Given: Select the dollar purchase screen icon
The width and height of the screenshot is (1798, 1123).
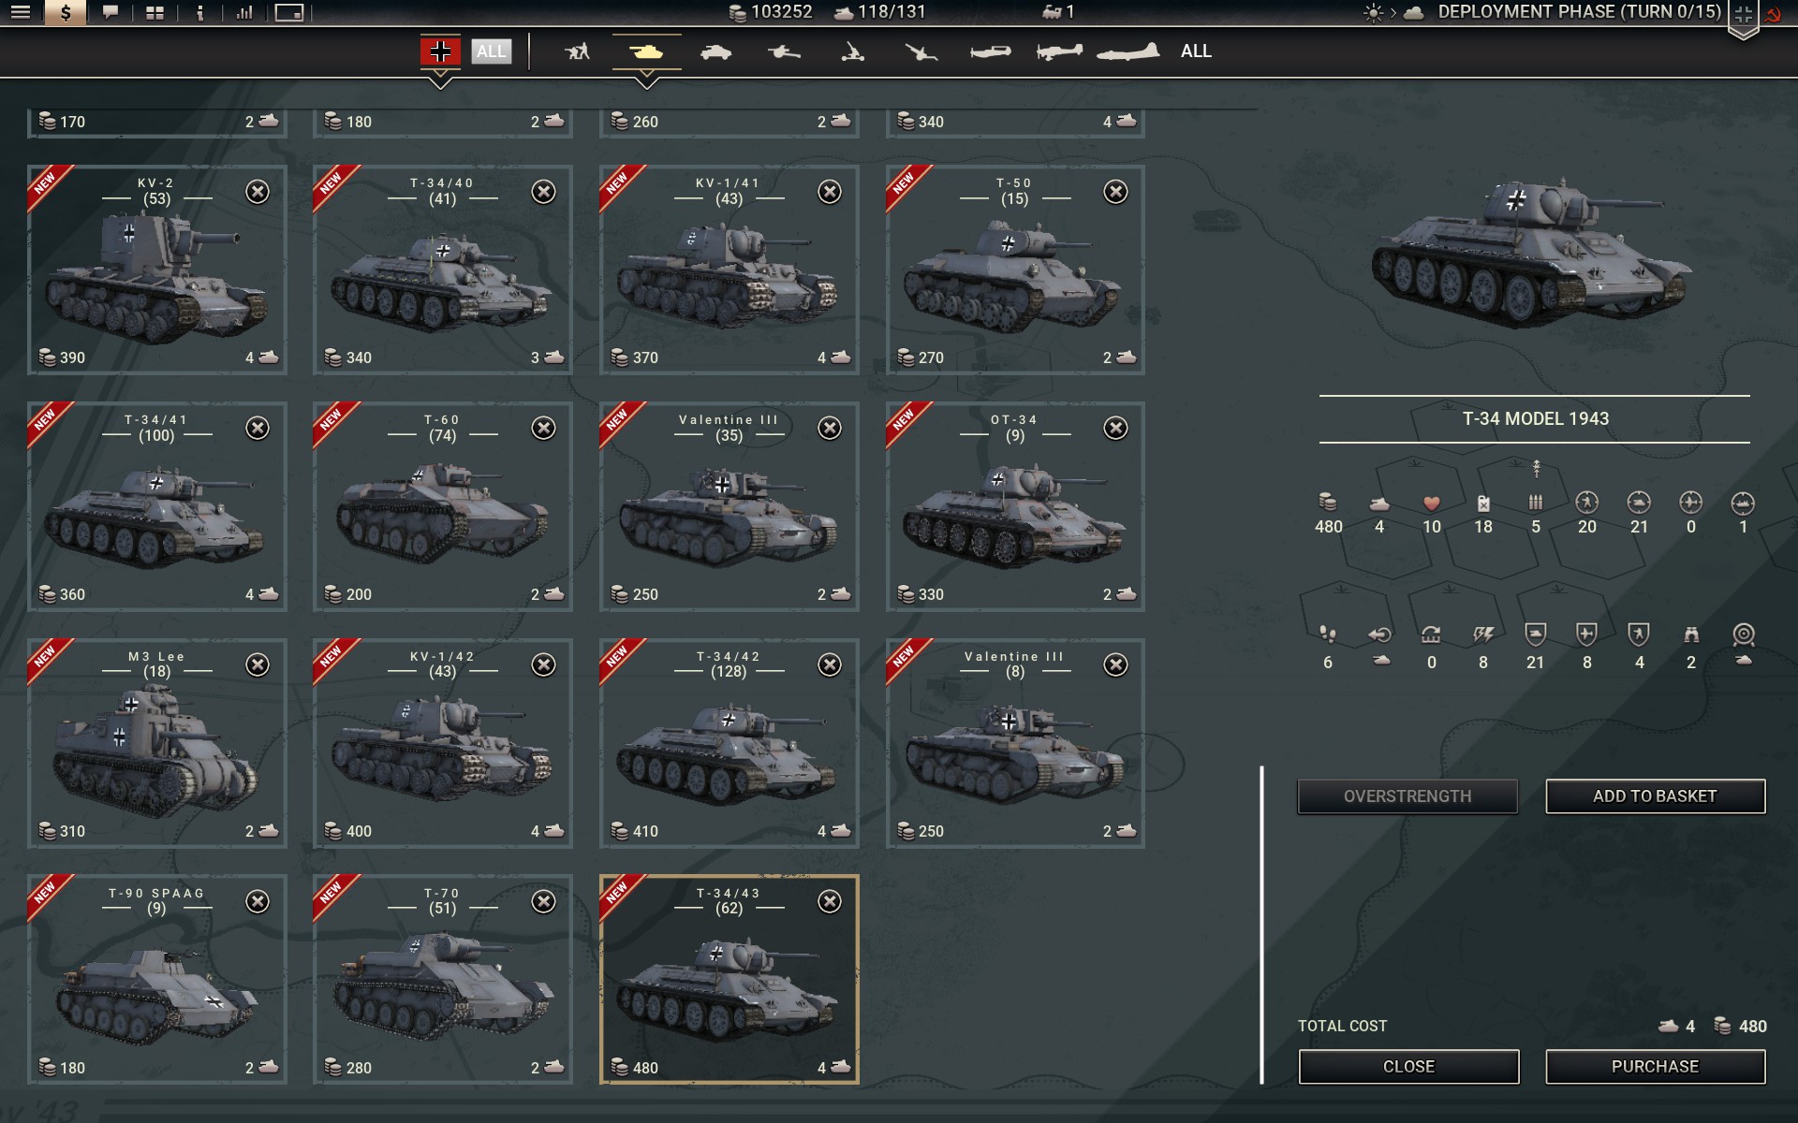Looking at the screenshot, I should pyautogui.click(x=66, y=13).
